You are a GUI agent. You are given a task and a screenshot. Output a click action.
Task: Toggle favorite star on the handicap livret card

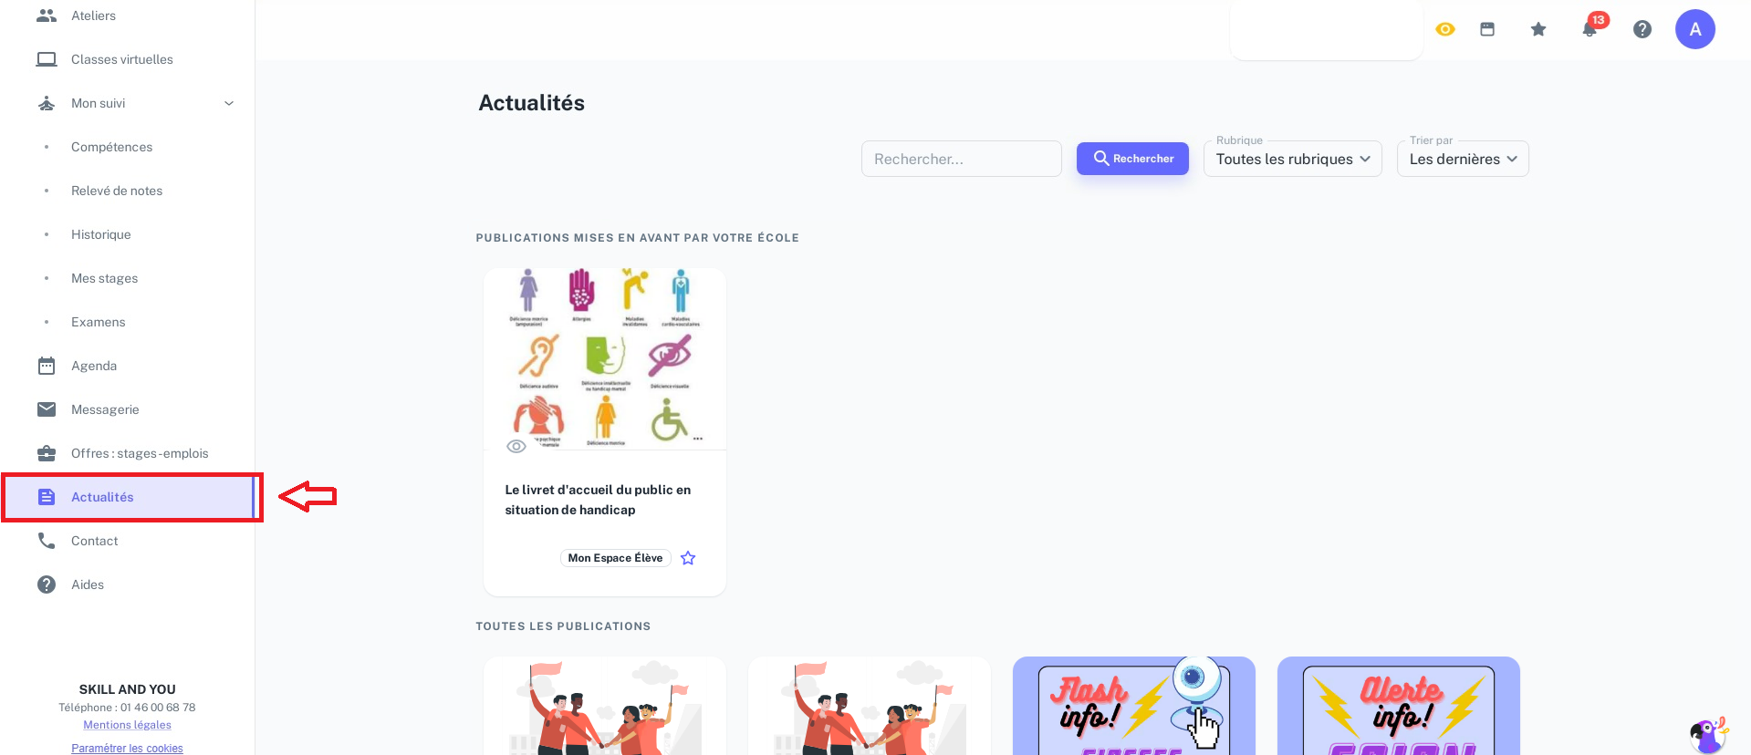tap(688, 558)
